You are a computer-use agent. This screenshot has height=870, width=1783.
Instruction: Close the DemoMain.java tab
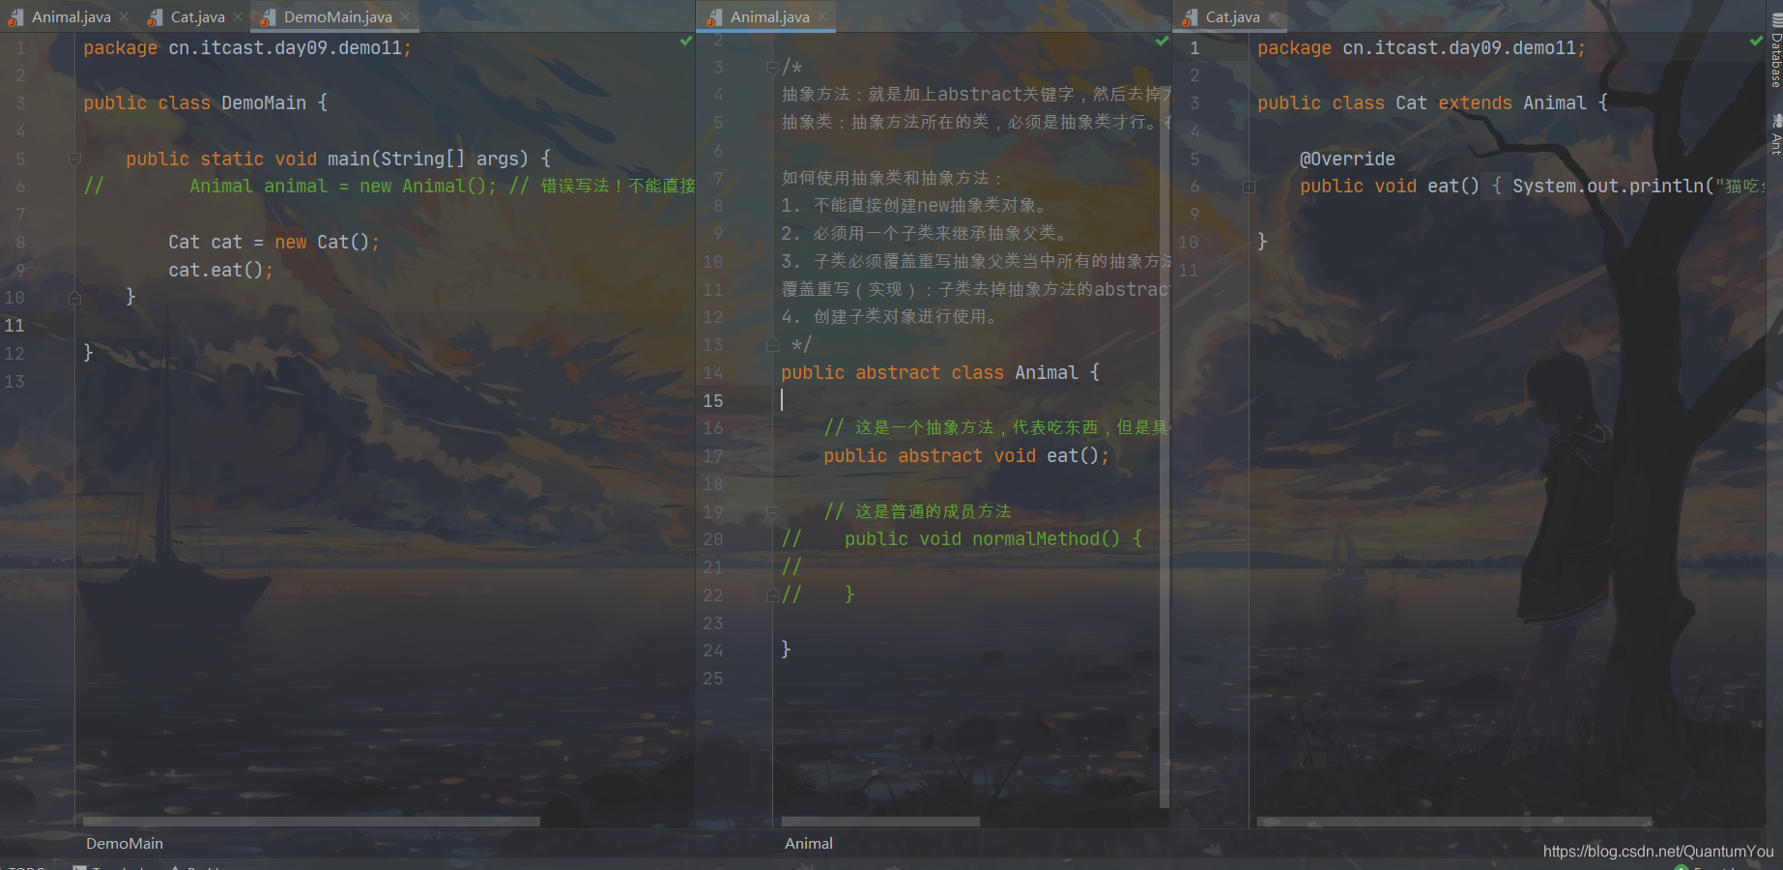(405, 16)
